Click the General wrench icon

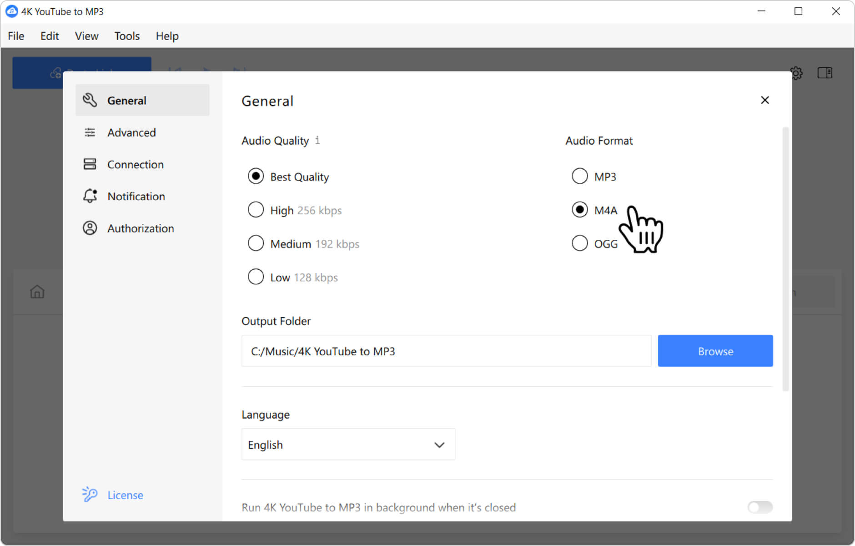[x=90, y=100]
